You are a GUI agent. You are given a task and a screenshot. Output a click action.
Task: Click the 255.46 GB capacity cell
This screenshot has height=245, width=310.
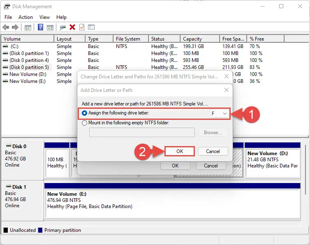point(193,67)
